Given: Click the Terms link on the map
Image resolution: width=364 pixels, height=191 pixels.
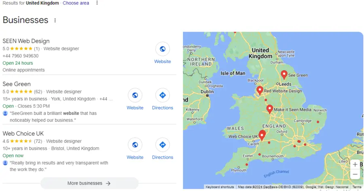Looking at the screenshot, I should pyautogui.click(x=357, y=187).
